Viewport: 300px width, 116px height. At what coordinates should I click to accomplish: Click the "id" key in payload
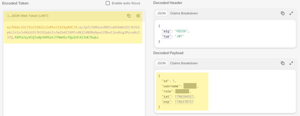tap(165, 81)
